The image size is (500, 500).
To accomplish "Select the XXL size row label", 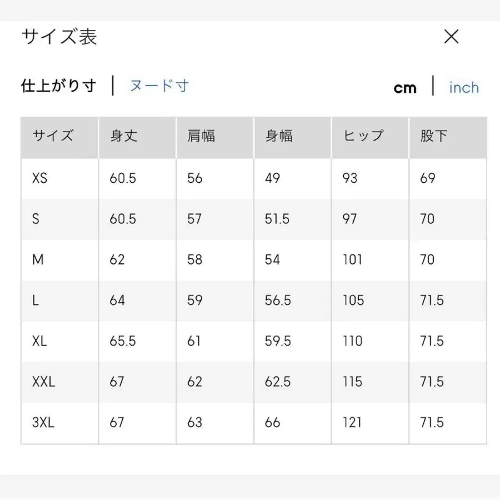I will click(43, 382).
